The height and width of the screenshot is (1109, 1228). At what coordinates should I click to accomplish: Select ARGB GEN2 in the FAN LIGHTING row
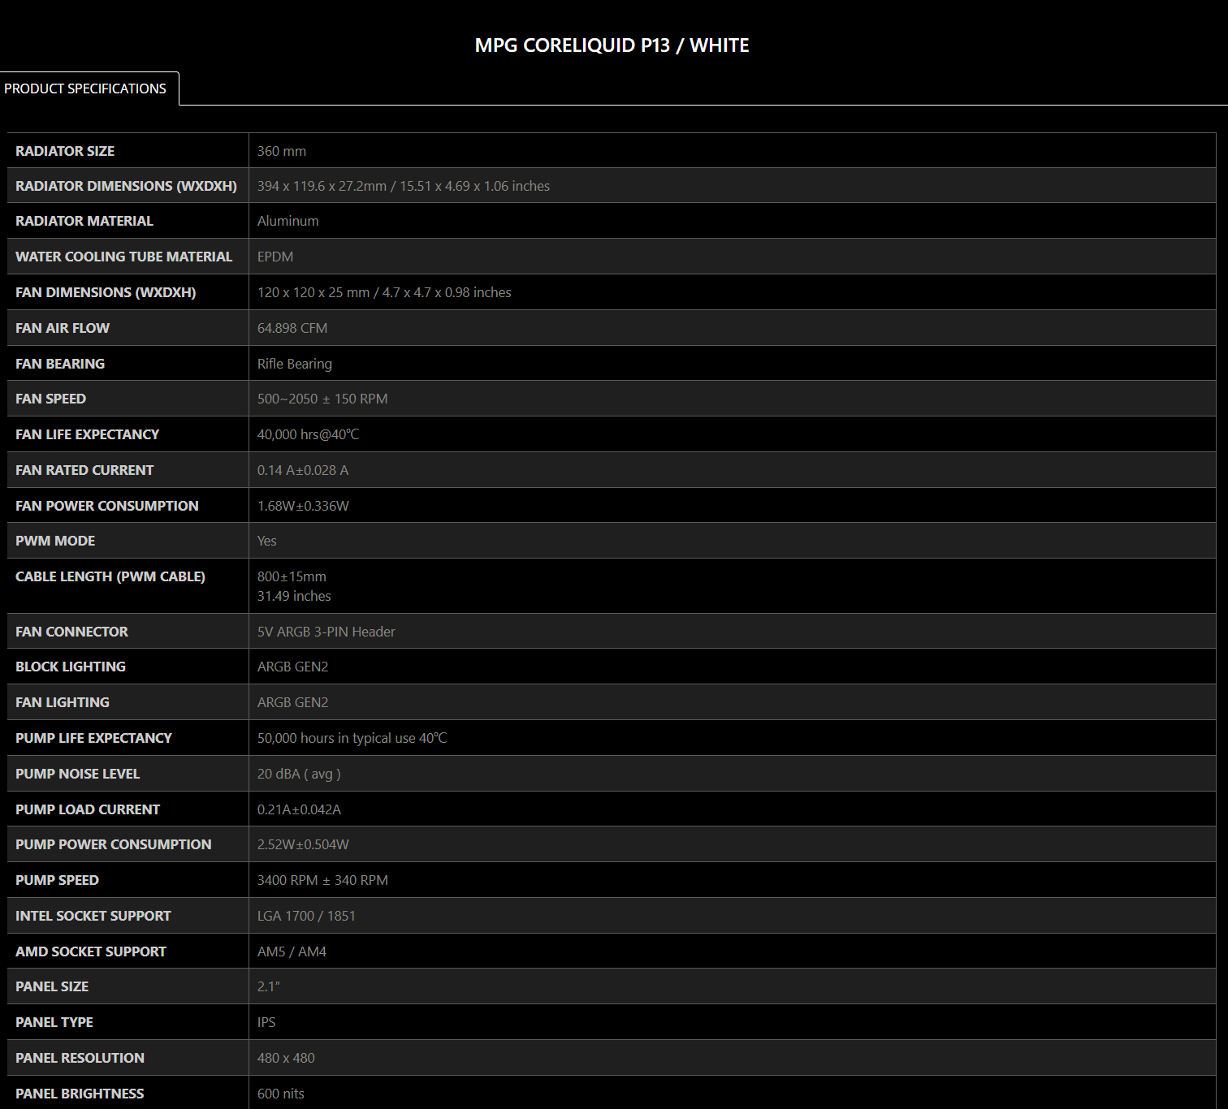click(x=293, y=702)
